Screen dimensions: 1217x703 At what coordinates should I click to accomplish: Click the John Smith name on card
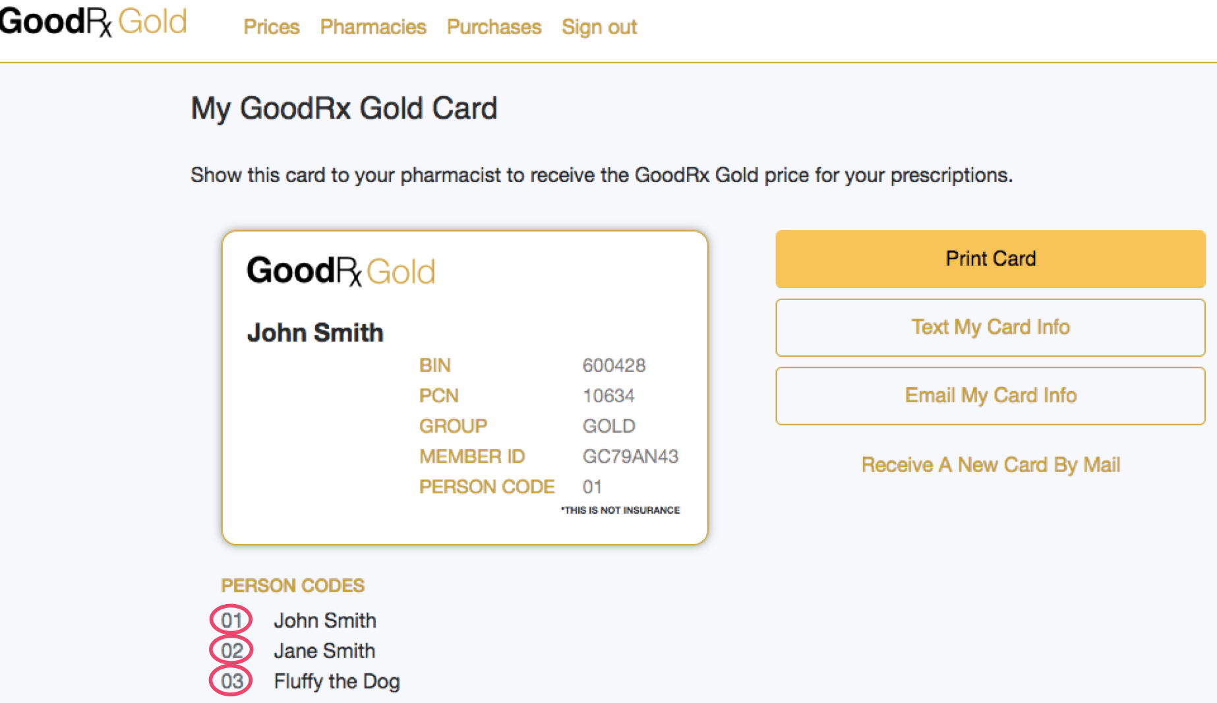(x=315, y=332)
